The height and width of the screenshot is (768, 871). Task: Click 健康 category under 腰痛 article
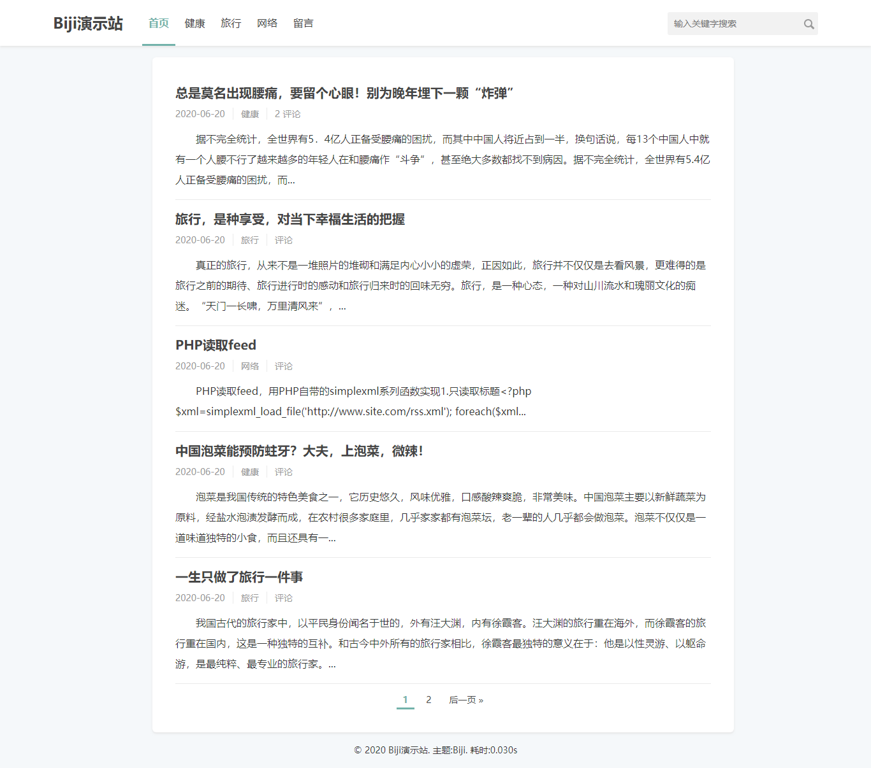pos(250,114)
